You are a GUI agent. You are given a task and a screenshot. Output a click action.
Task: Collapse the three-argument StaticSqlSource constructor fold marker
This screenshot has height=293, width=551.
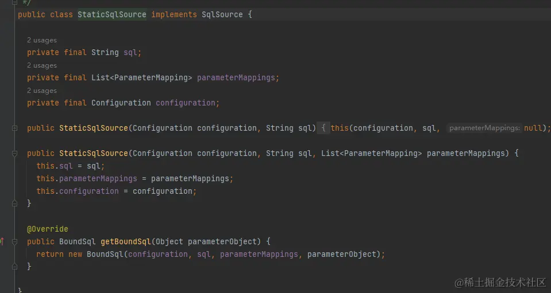tap(14, 154)
